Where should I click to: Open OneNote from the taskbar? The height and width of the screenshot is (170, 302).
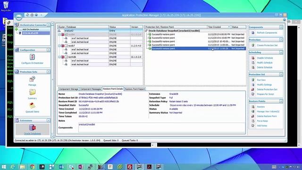click(x=81, y=167)
